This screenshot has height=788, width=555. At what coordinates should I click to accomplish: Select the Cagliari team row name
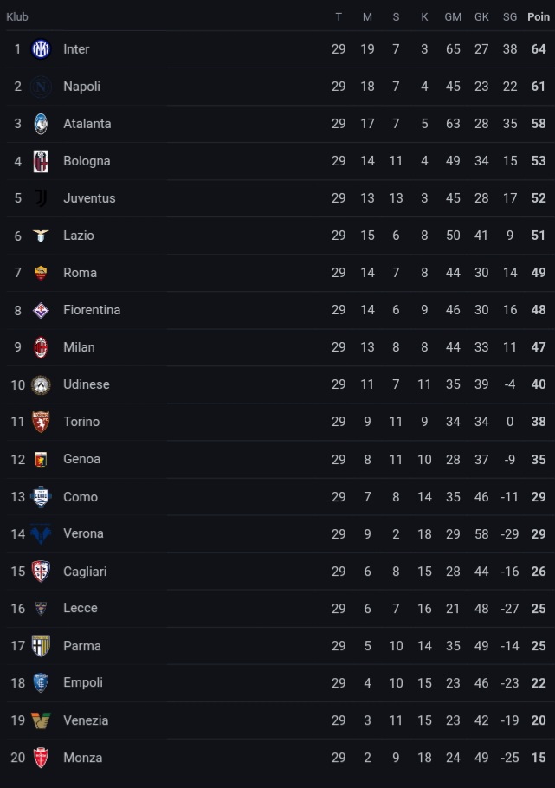click(x=85, y=572)
